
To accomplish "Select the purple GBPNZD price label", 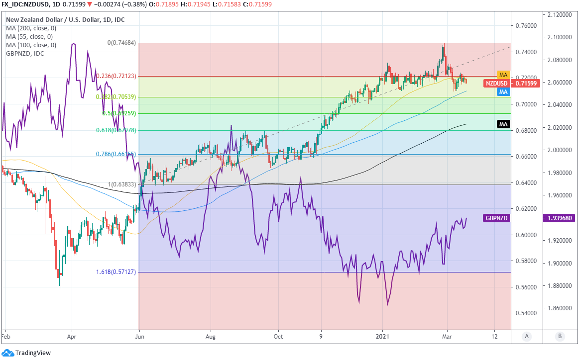I will pyautogui.click(x=496, y=218).
